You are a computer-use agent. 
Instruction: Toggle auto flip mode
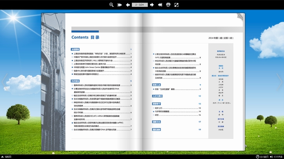click(262, 157)
